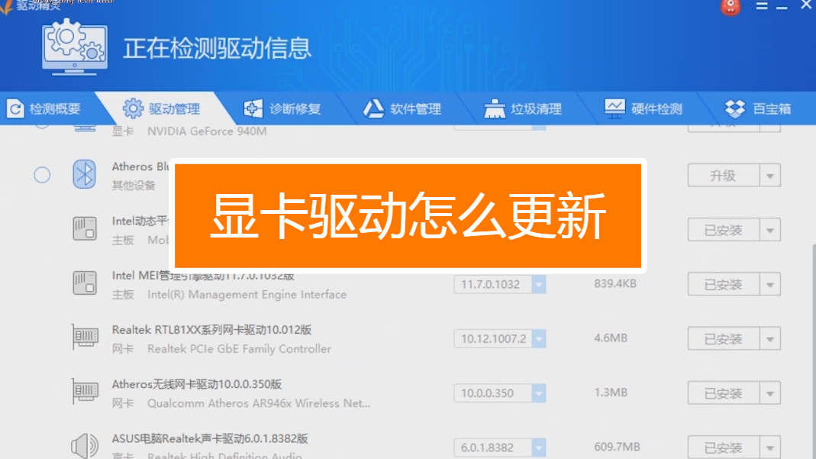Expand the arrow beside Intel MEI 已安装

(x=770, y=284)
